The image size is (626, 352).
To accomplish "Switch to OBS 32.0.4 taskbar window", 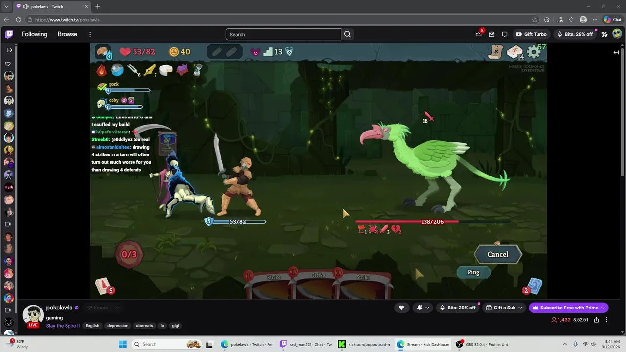I will point(482,344).
